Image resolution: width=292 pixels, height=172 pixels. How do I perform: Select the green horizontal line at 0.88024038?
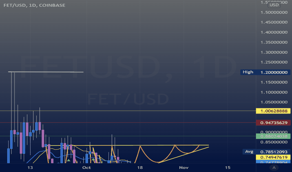point(128,136)
